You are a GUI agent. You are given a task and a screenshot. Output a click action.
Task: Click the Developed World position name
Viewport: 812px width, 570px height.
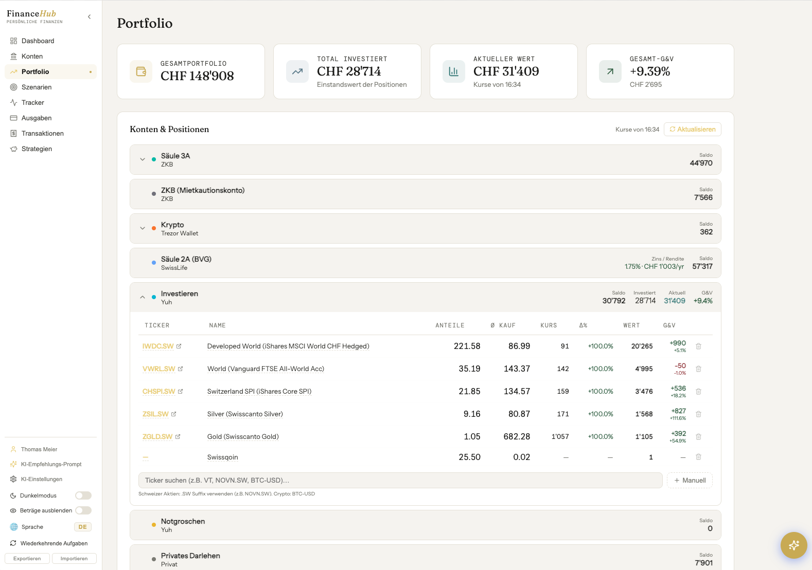pos(288,346)
